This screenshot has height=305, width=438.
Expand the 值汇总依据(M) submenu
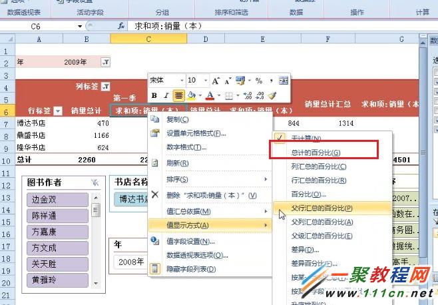(210, 211)
